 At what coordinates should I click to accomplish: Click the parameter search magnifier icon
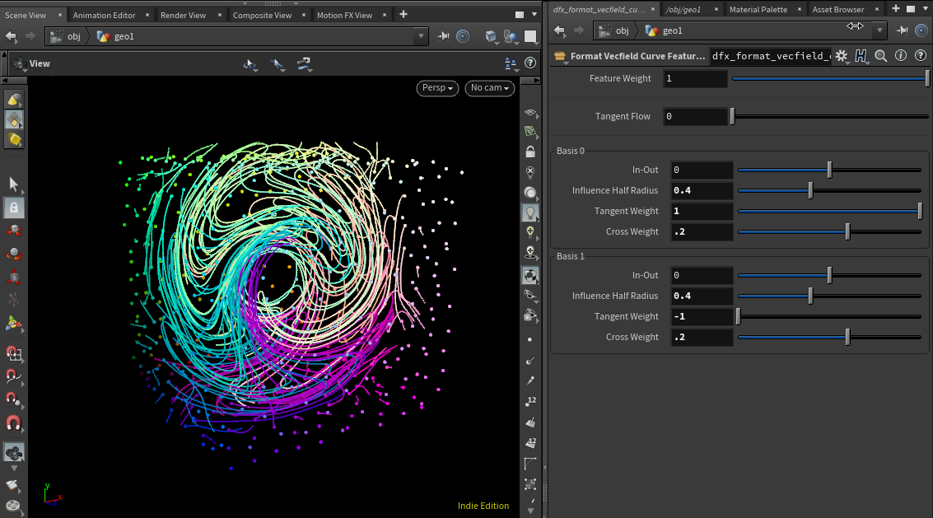pos(881,56)
